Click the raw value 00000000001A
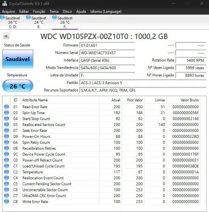The width and height of the screenshot is (209, 212). (185, 172)
